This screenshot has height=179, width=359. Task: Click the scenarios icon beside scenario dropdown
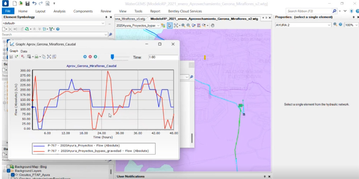[163, 25]
